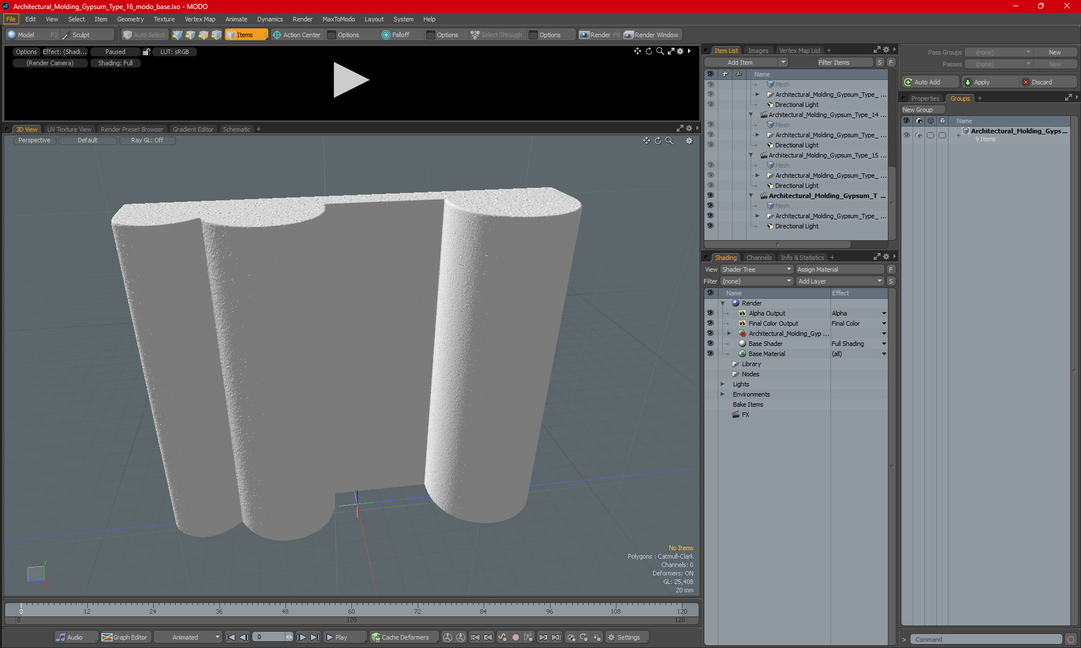This screenshot has width=1081, height=648.
Task: Click the 3D viewport zoom magnifier icon
Action: pyautogui.click(x=669, y=141)
